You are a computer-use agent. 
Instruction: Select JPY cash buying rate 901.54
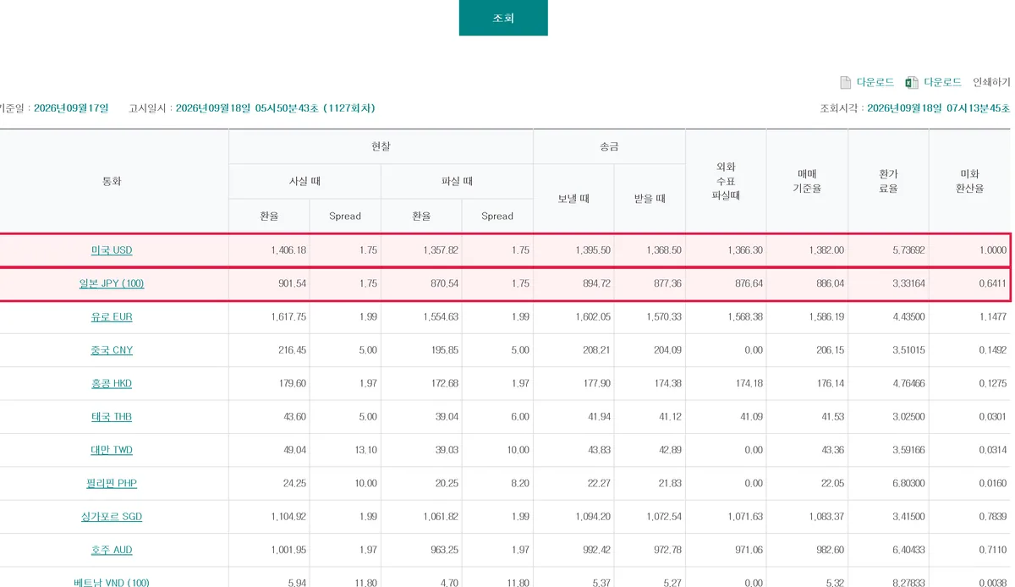292,283
